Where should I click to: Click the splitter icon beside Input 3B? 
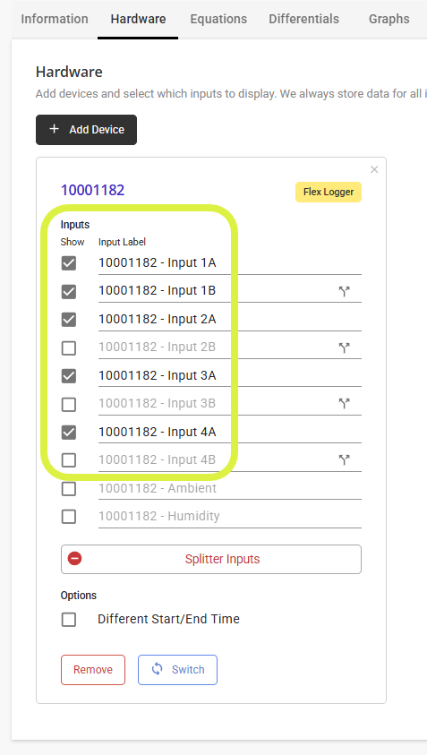(344, 404)
